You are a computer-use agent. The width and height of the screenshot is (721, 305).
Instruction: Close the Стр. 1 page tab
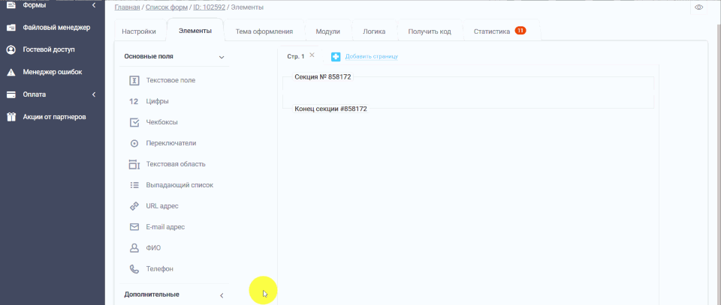point(312,55)
